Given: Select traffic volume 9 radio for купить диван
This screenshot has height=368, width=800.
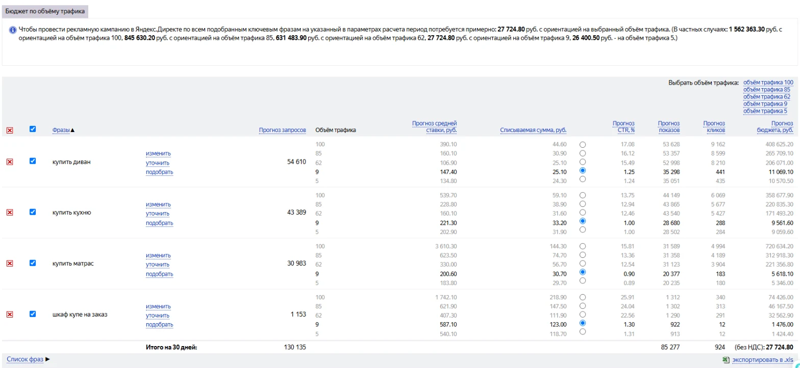Looking at the screenshot, I should [583, 171].
